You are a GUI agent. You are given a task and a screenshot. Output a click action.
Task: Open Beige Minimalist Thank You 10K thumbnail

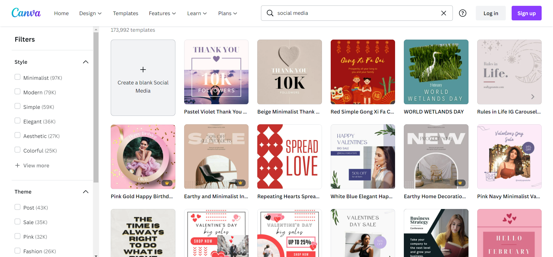[x=290, y=72]
